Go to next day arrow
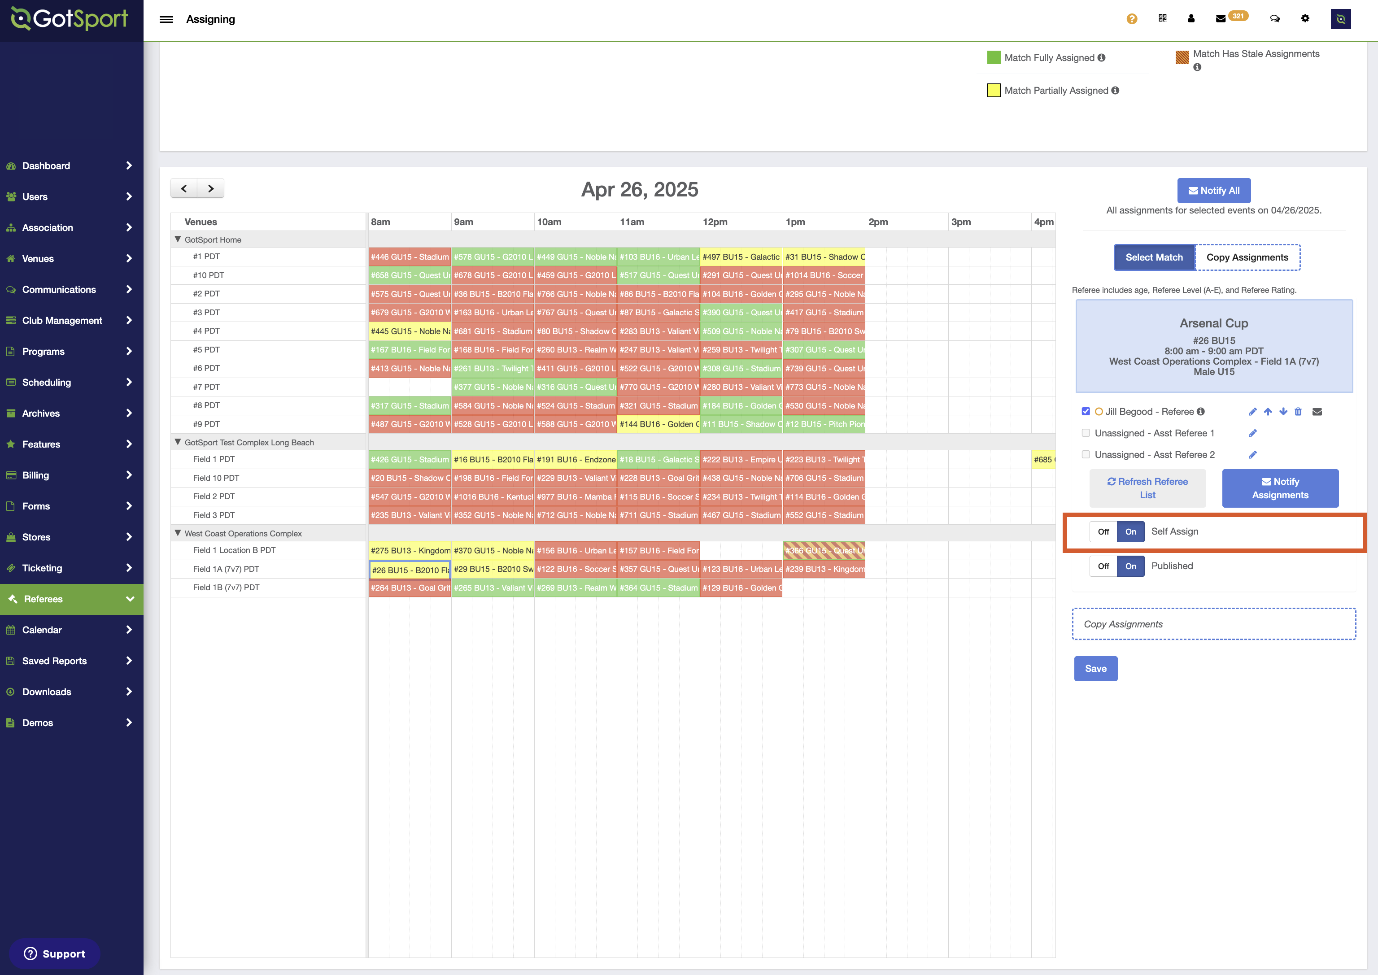The width and height of the screenshot is (1378, 975). click(211, 188)
